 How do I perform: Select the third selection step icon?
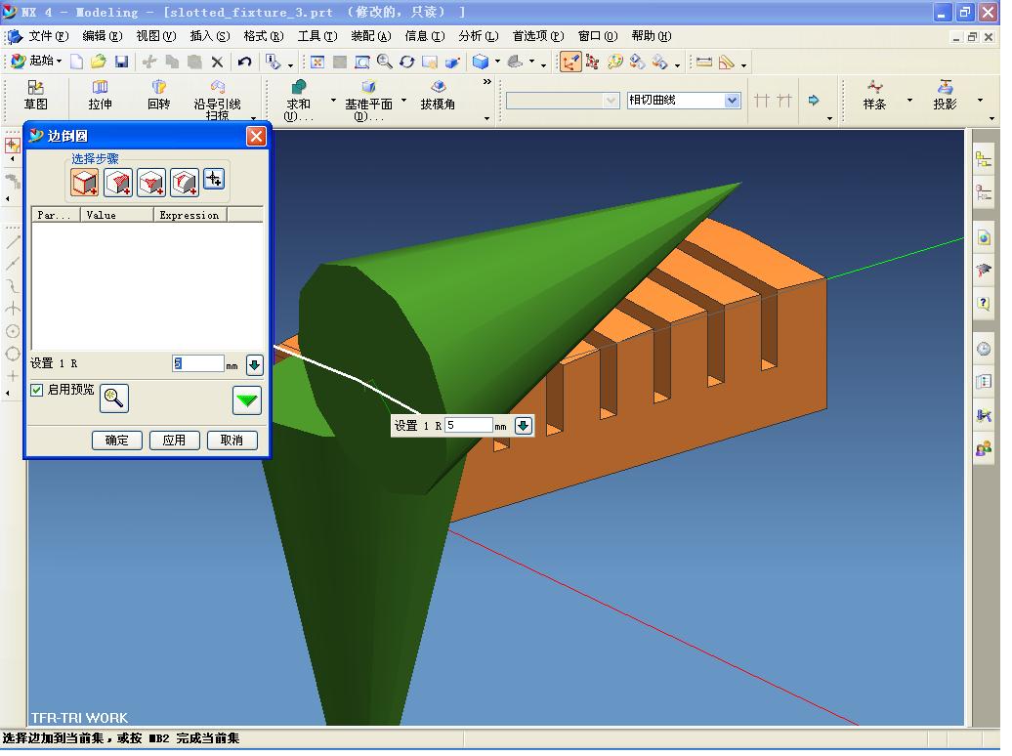pos(151,183)
